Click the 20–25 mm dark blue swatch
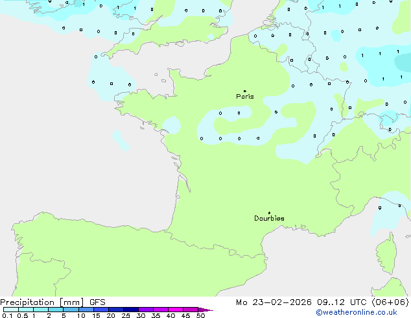The image size is (411, 318). pyautogui.click(x=116, y=310)
